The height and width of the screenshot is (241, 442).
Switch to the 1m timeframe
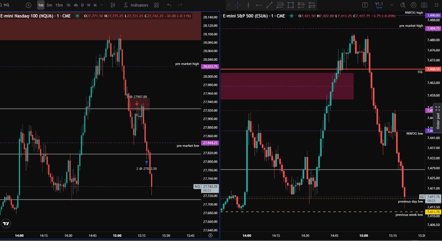click(x=41, y=5)
